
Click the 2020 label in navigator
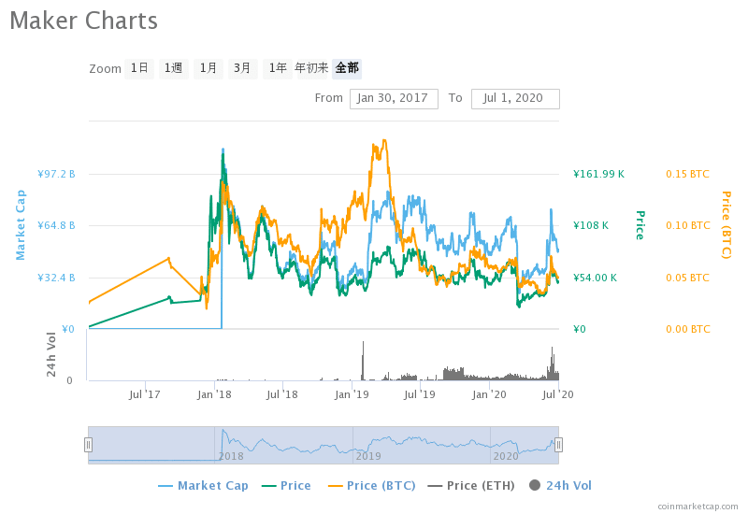click(506, 456)
